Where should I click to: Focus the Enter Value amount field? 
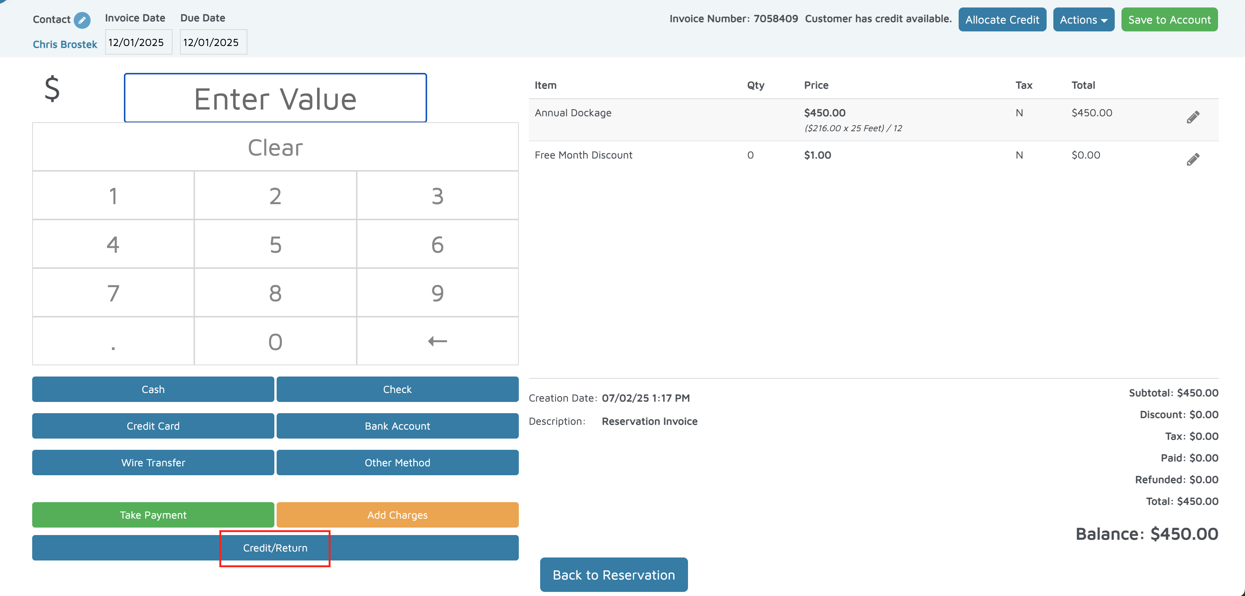pyautogui.click(x=275, y=98)
